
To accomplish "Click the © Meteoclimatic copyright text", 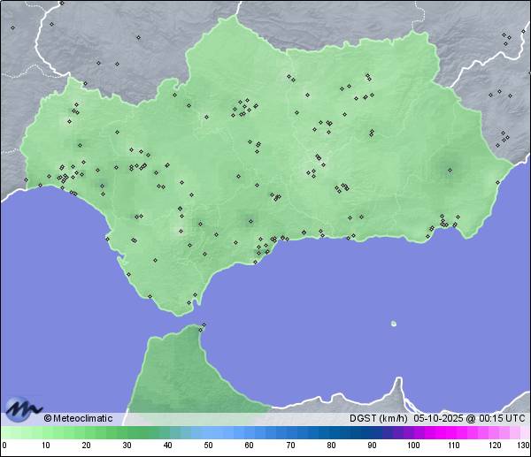I will [78, 418].
